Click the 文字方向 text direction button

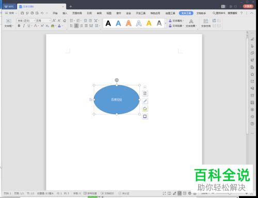click(x=206, y=23)
